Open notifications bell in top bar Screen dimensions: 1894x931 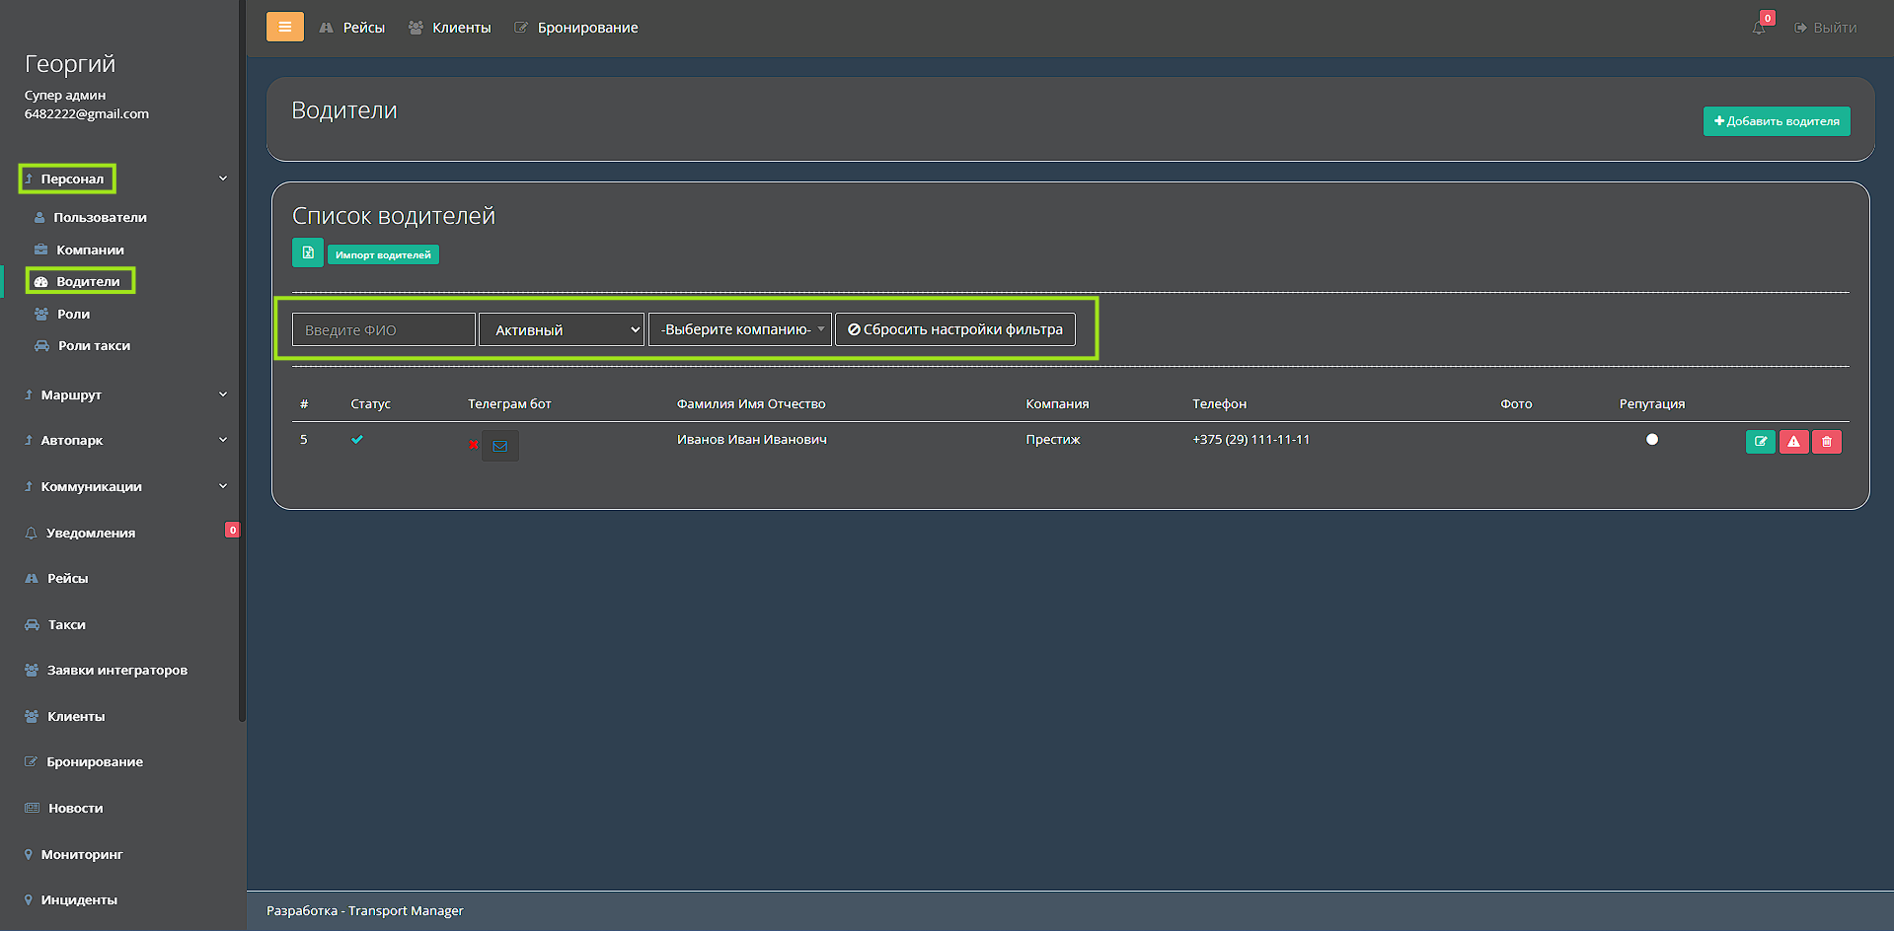(1759, 28)
